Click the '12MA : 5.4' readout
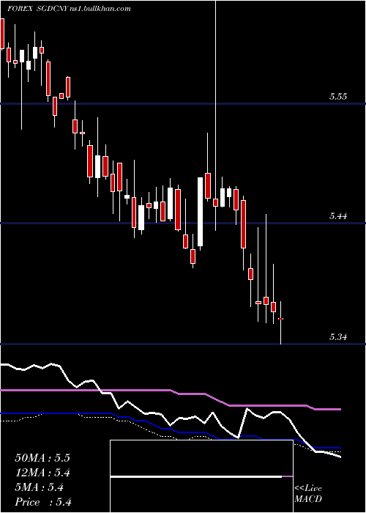 coord(42,473)
